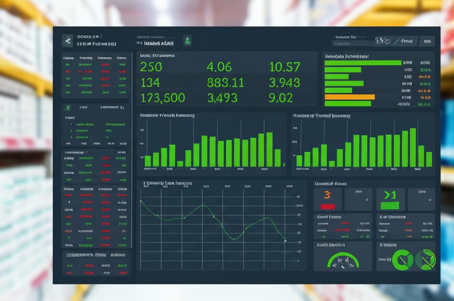This screenshot has width=454, height=301.
Task: Open the green >1 status tile
Action: pos(390,199)
